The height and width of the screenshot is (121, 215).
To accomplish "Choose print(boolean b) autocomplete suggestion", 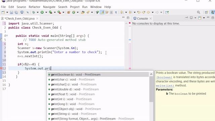I will tap(98, 75).
